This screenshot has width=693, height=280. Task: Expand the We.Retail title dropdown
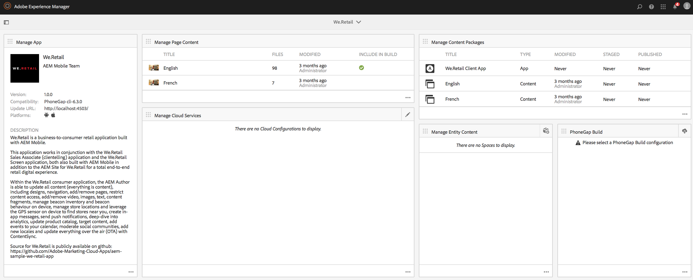pos(347,22)
